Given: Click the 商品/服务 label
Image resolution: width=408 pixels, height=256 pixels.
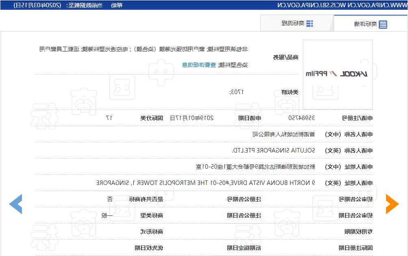Looking at the screenshot, I should [286, 58].
